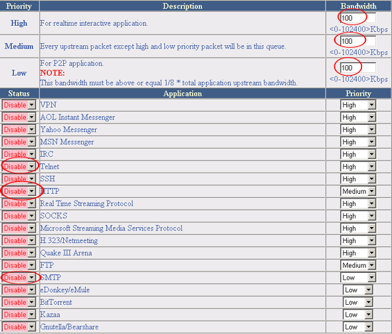Image resolution: width=392 pixels, height=334 pixels.
Task: Open the Gnutella/Bearshare status dropdown
Action: point(19,327)
